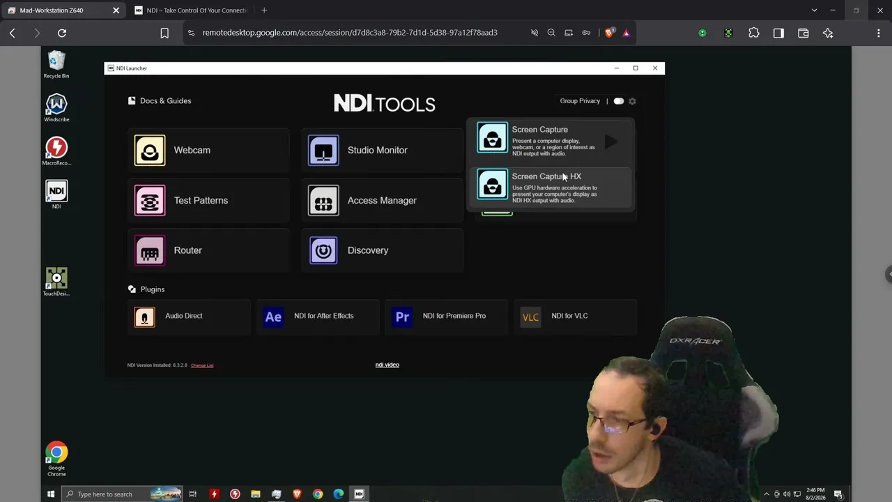Open the Windows Start menu
Viewport: 892px width, 502px height.
point(51,494)
